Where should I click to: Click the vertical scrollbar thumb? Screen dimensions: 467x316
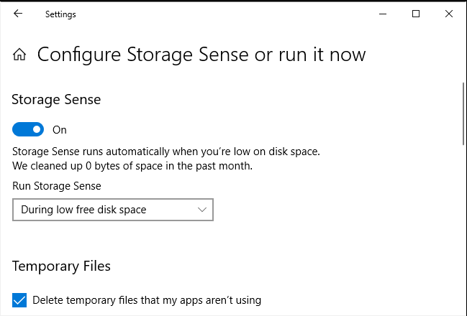463,114
